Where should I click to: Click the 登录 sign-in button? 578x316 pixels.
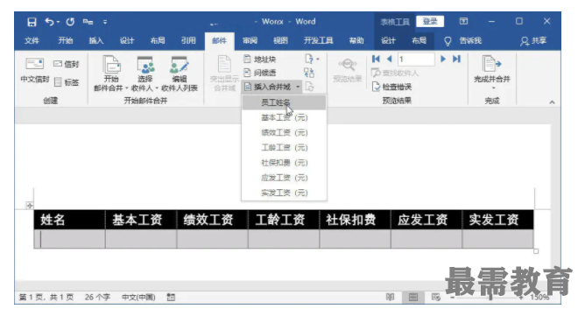(430, 21)
